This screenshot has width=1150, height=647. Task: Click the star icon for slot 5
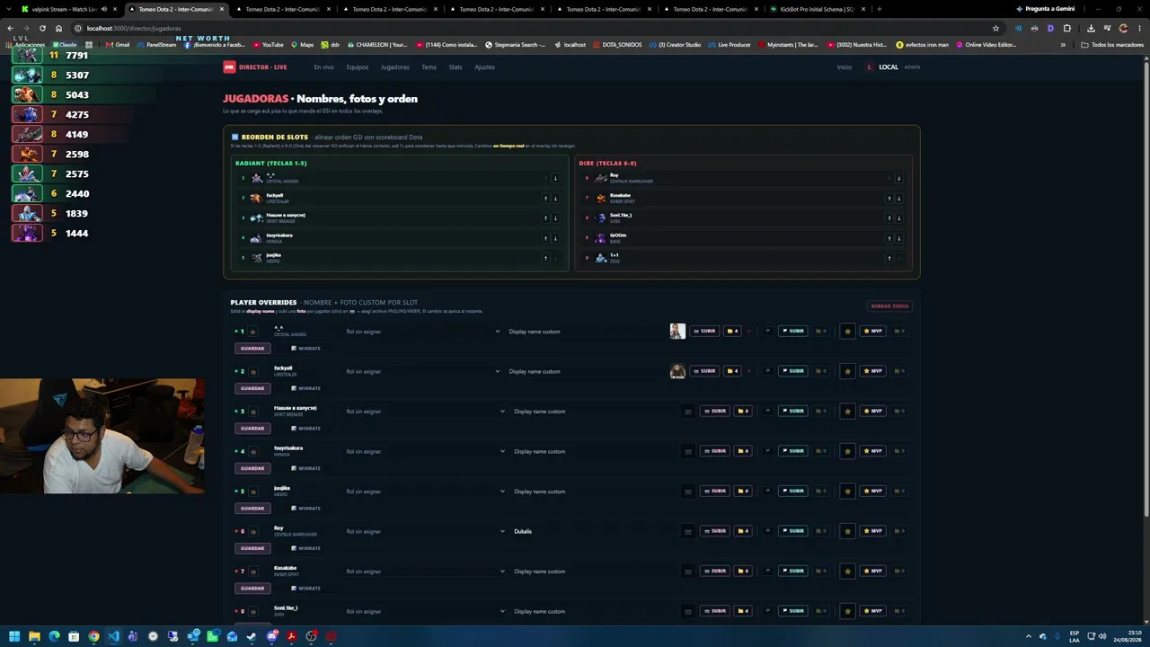pos(847,492)
